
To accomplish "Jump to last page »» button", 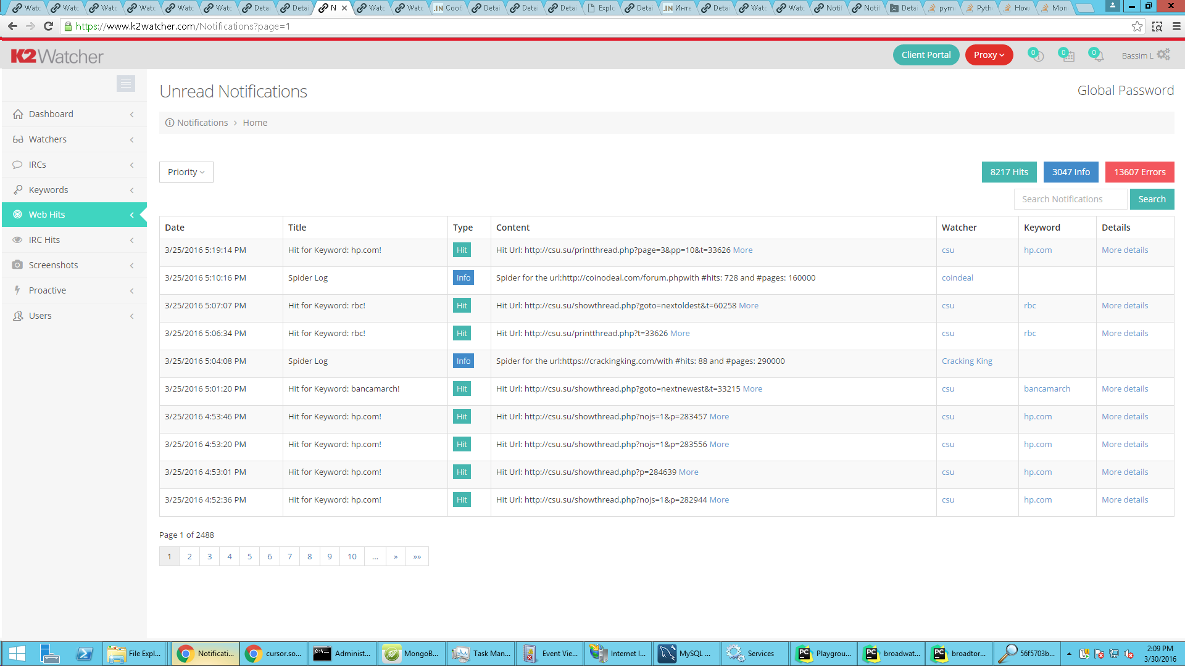I will pyautogui.click(x=417, y=556).
